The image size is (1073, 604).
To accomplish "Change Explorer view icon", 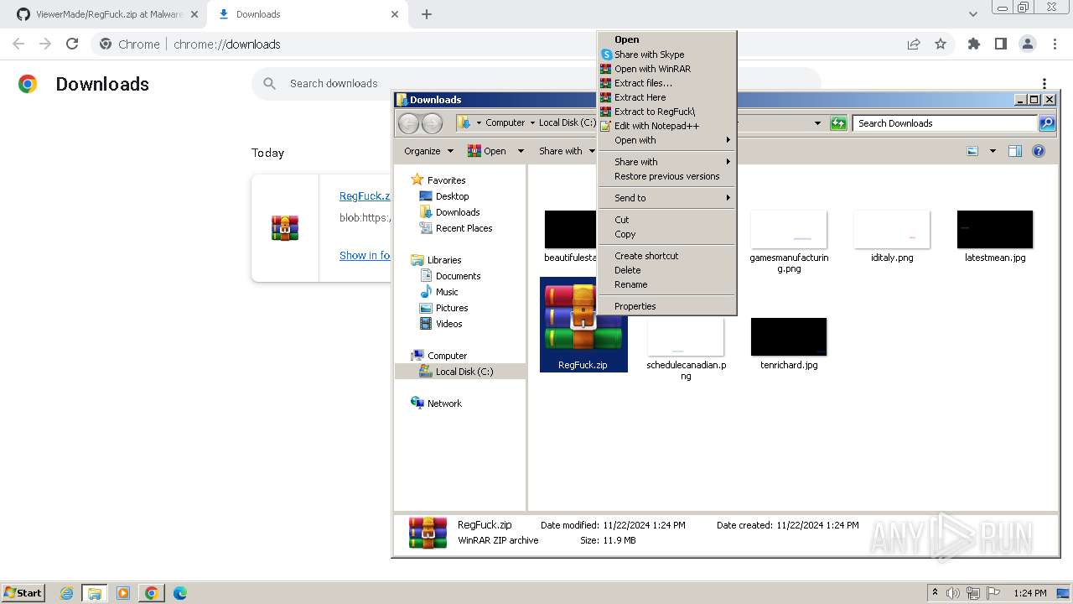I will point(972,151).
